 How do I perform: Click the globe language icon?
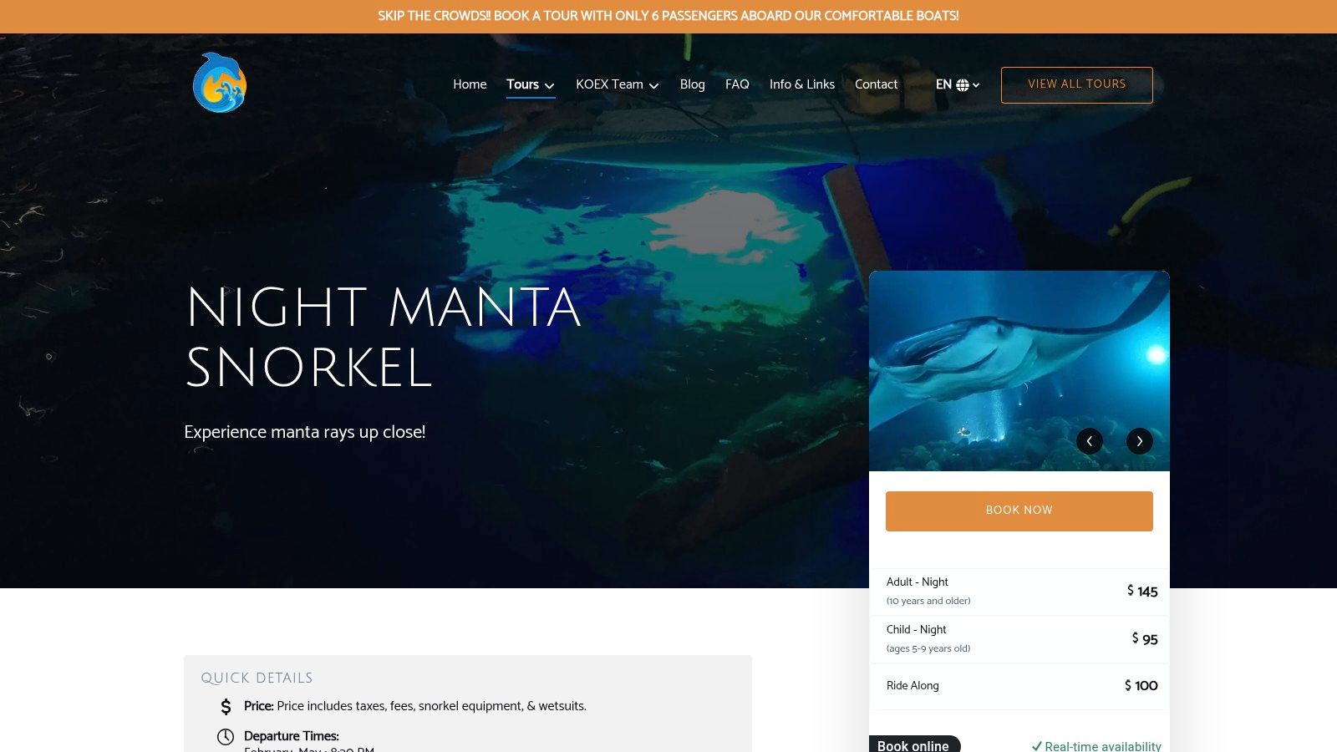click(x=963, y=85)
